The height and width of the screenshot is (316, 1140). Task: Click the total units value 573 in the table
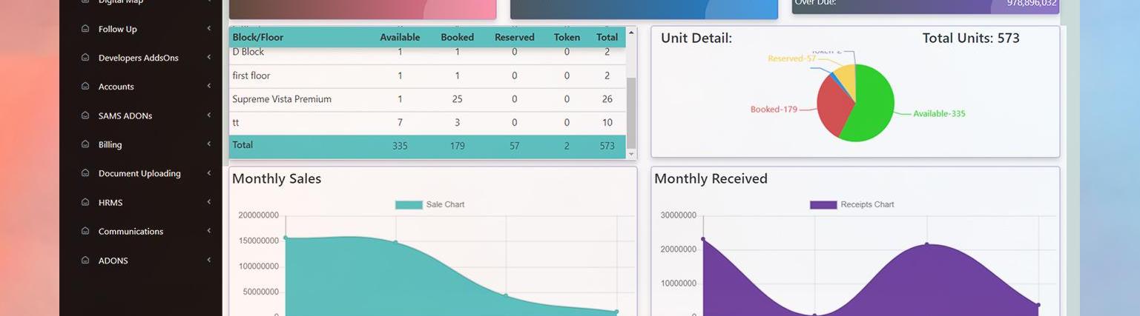click(607, 146)
